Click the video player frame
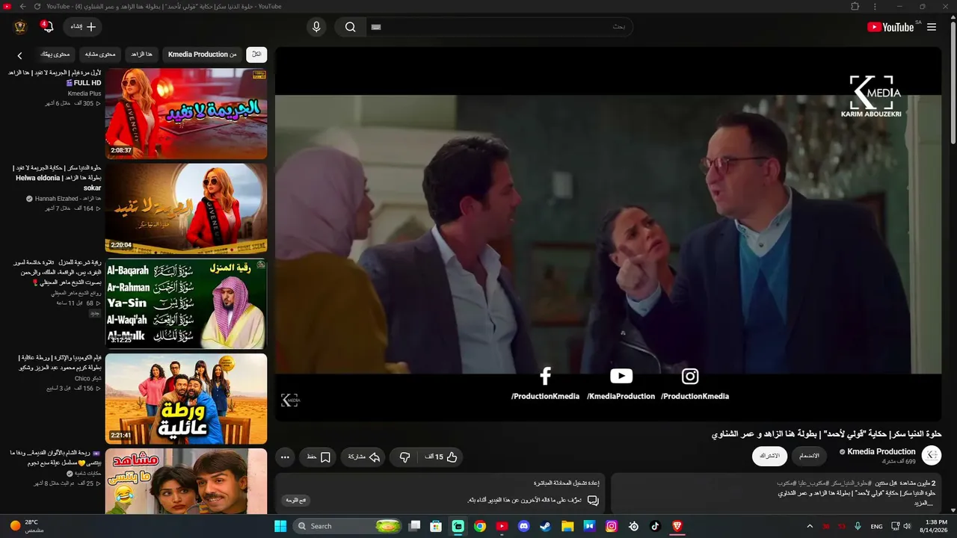This screenshot has height=538, width=957. click(609, 234)
